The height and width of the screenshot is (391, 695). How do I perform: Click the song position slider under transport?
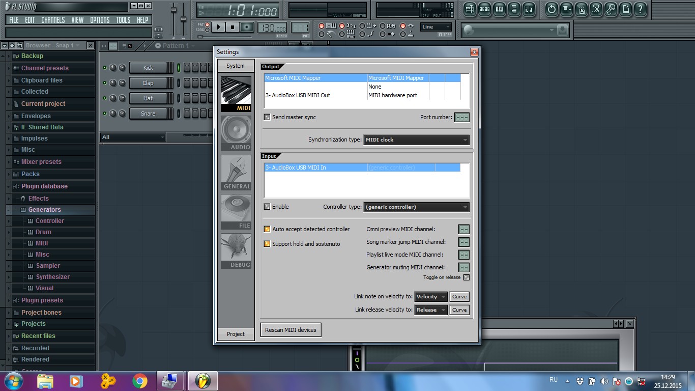tap(224, 37)
